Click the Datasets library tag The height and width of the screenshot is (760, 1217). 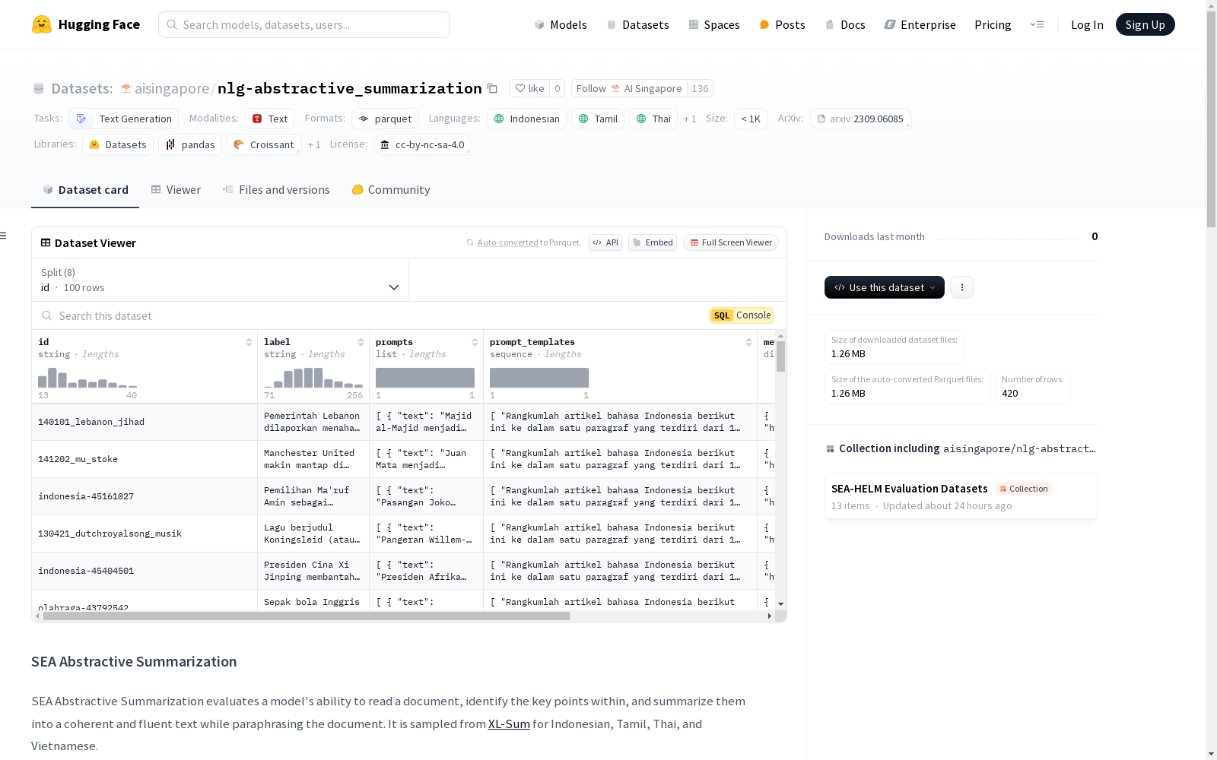[118, 144]
